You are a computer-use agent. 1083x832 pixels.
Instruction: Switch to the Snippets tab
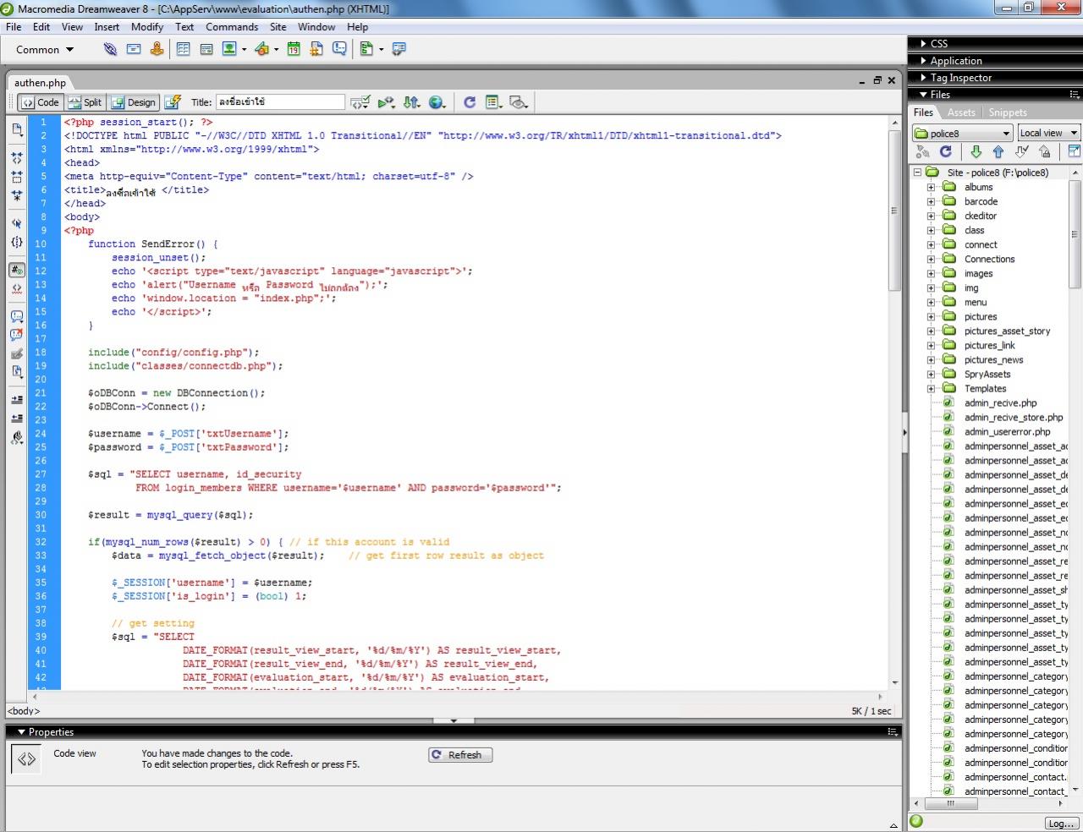[x=1008, y=112]
